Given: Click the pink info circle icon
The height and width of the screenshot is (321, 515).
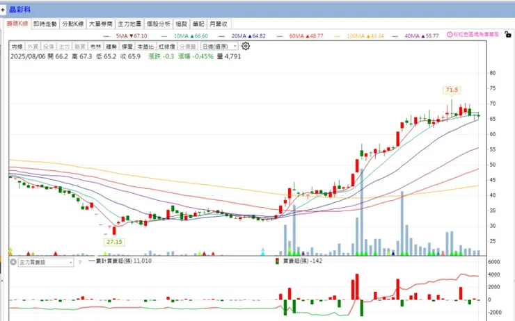Looking at the screenshot, I should (x=450, y=35).
